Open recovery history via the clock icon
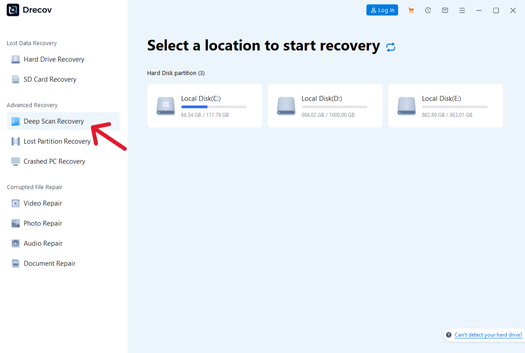 428,10
